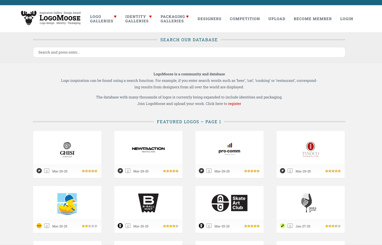Click green avatar on Drink & Thumbs Up card
Image resolution: width=382 pixels, height=245 pixels.
(x=283, y=226)
